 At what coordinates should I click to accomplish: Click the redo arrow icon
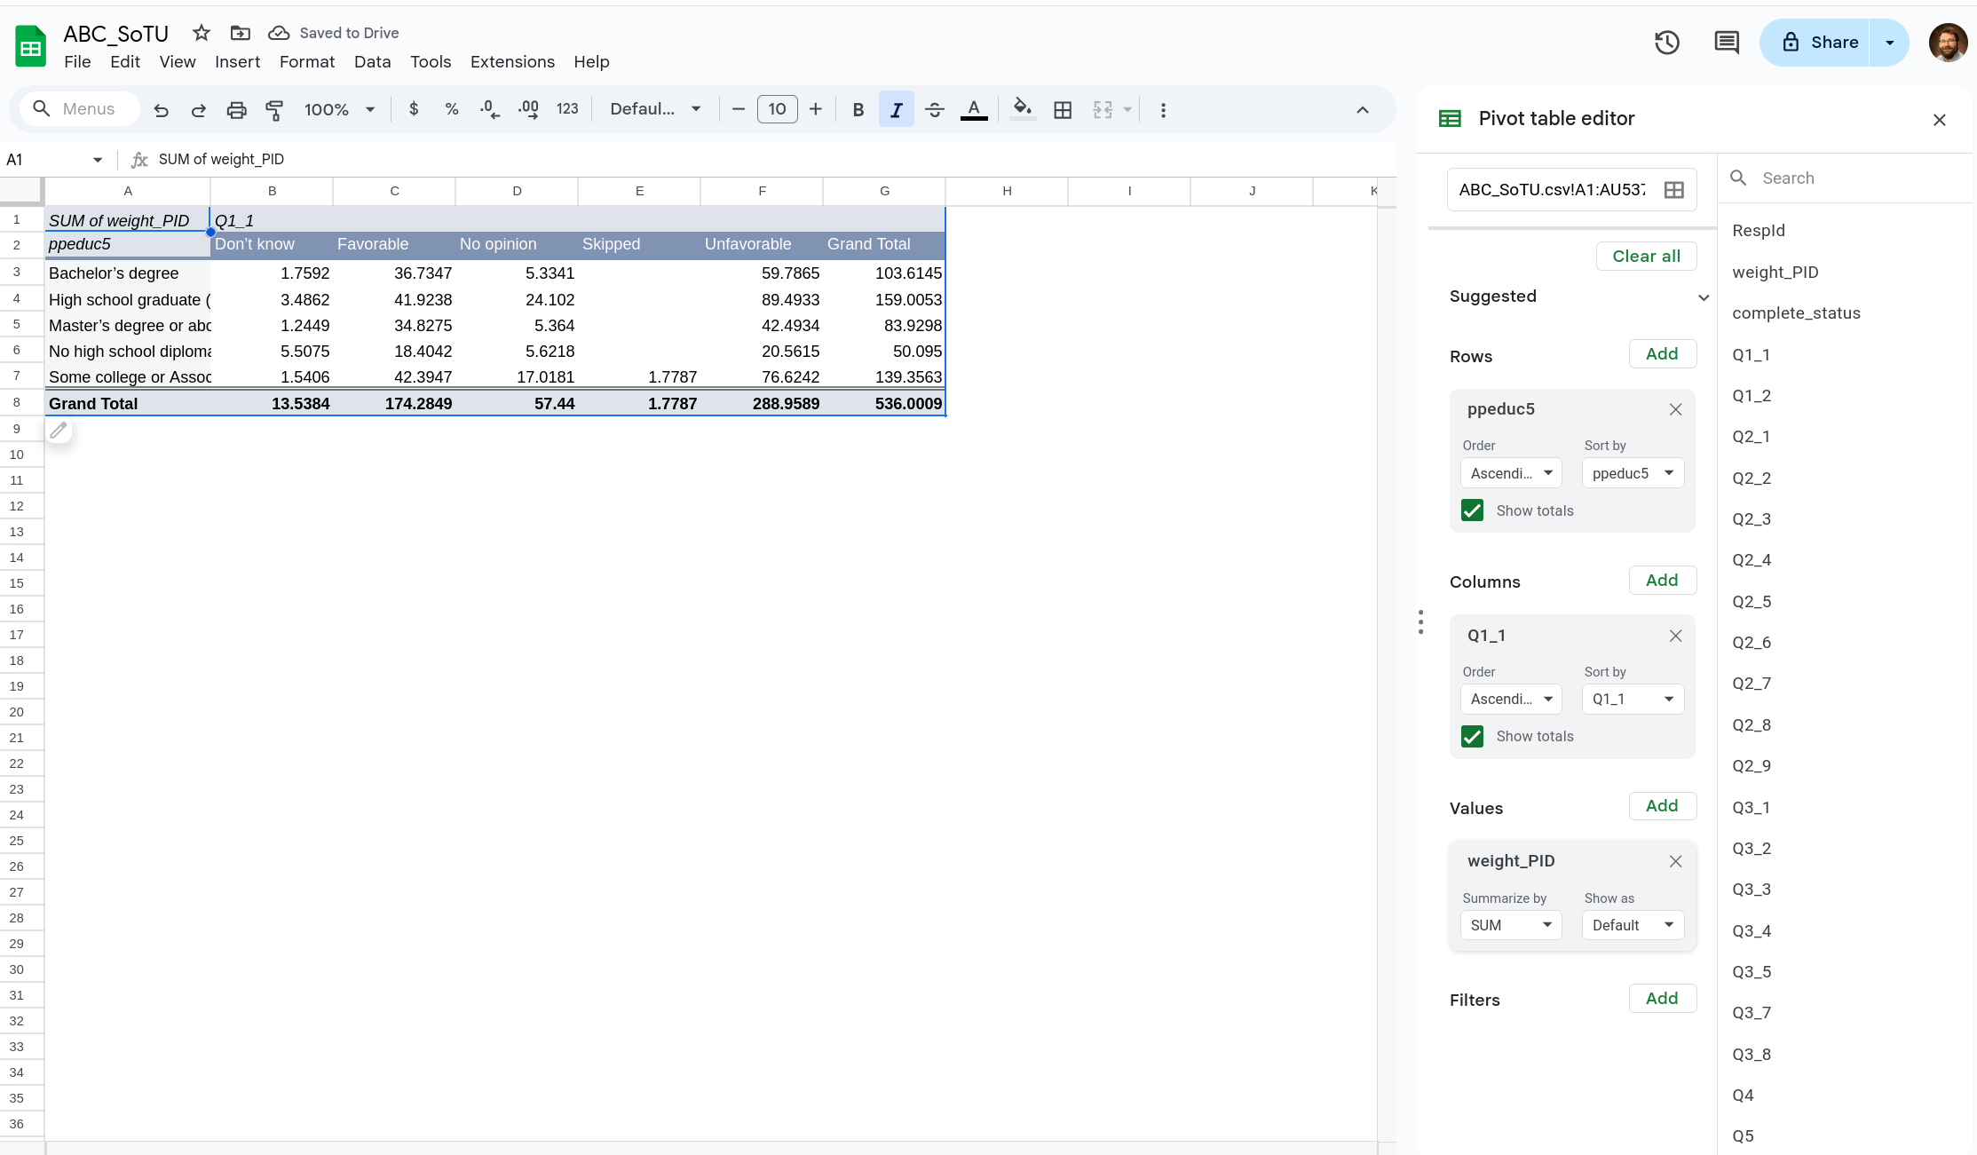click(x=199, y=109)
